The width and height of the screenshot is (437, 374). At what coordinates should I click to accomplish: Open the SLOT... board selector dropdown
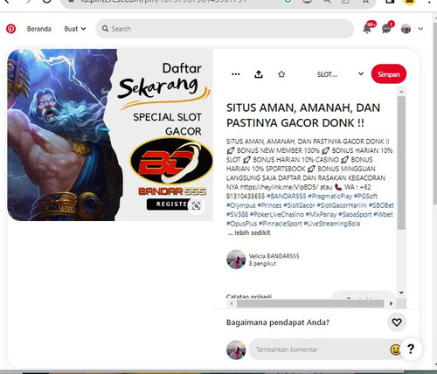340,74
